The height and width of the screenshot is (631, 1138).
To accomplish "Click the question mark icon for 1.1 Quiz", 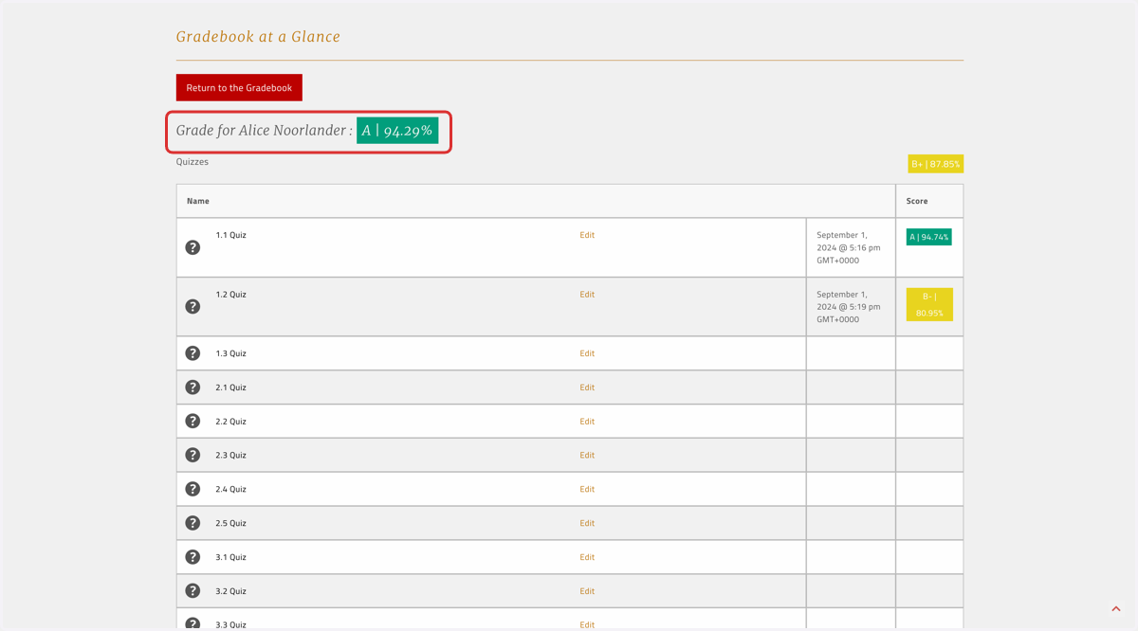I will click(193, 247).
